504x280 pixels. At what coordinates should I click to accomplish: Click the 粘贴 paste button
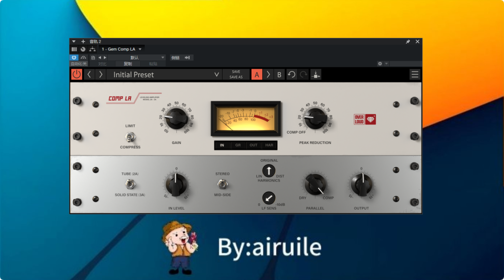(x=153, y=64)
